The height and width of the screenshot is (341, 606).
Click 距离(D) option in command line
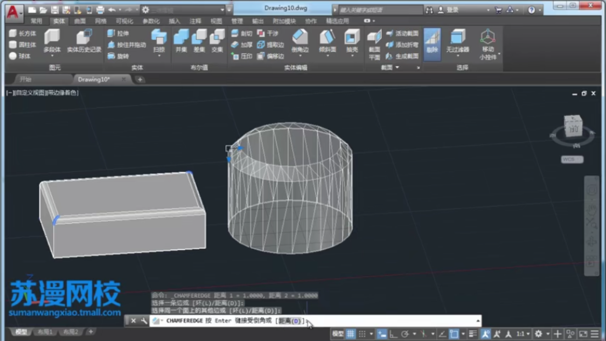pyautogui.click(x=290, y=321)
